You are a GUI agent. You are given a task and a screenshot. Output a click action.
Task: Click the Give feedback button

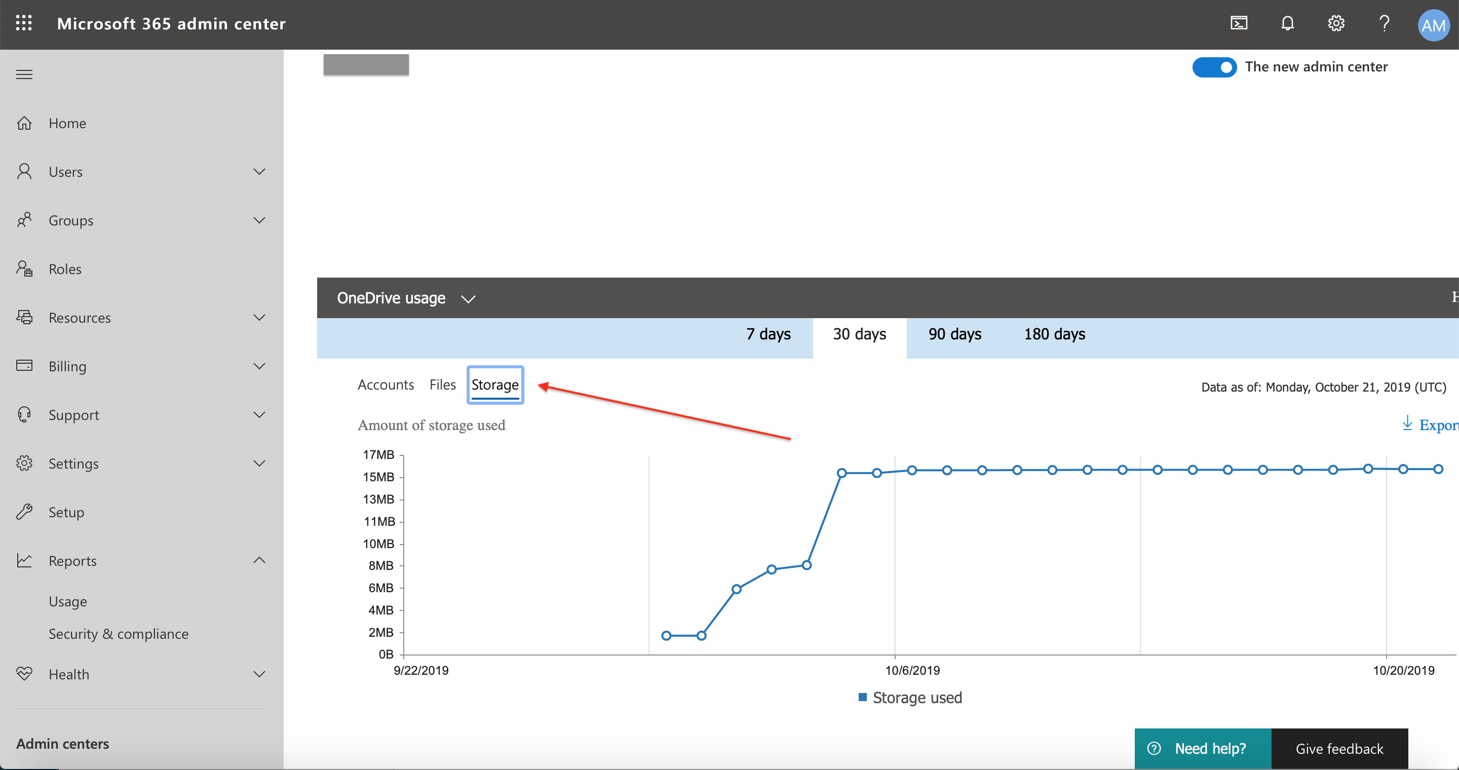[1339, 749]
